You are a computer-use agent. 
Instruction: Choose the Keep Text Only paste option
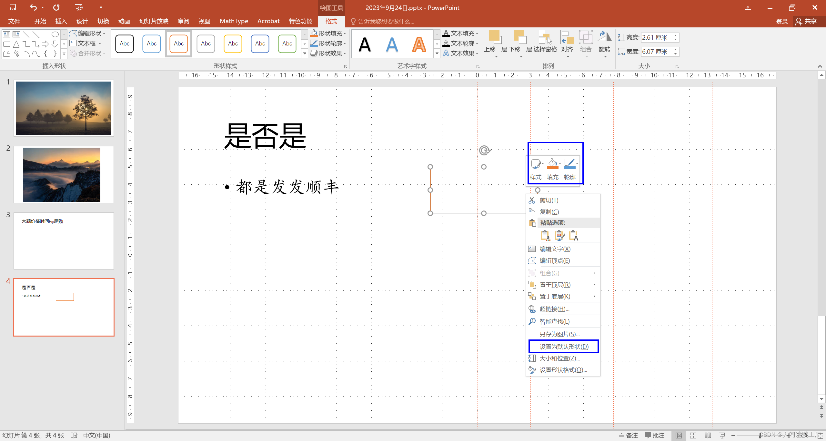[x=573, y=236]
